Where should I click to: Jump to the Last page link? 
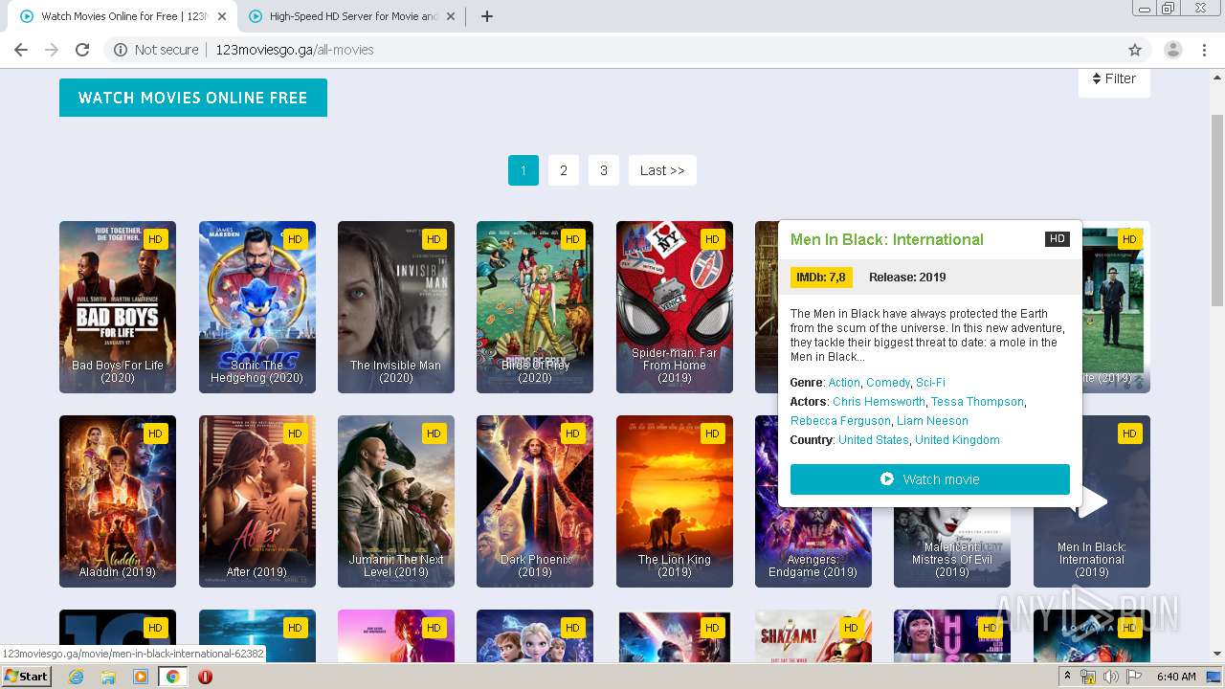(x=662, y=170)
